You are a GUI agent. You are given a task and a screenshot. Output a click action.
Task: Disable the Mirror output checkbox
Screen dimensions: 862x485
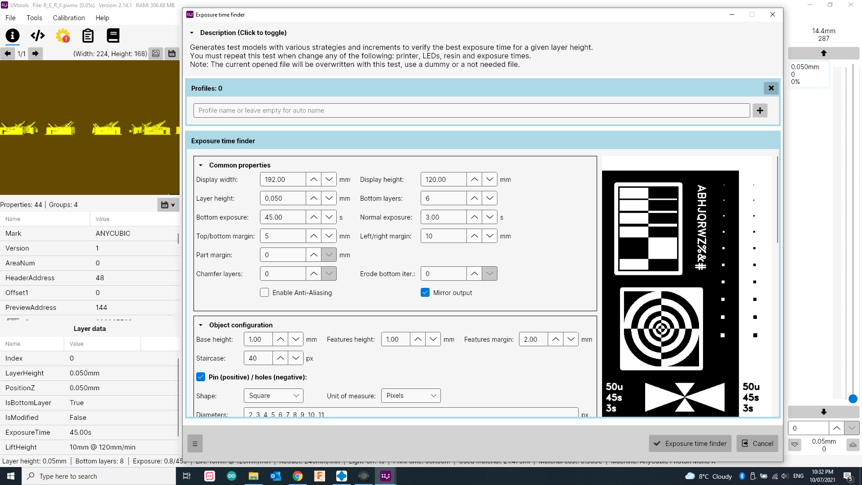click(x=425, y=292)
